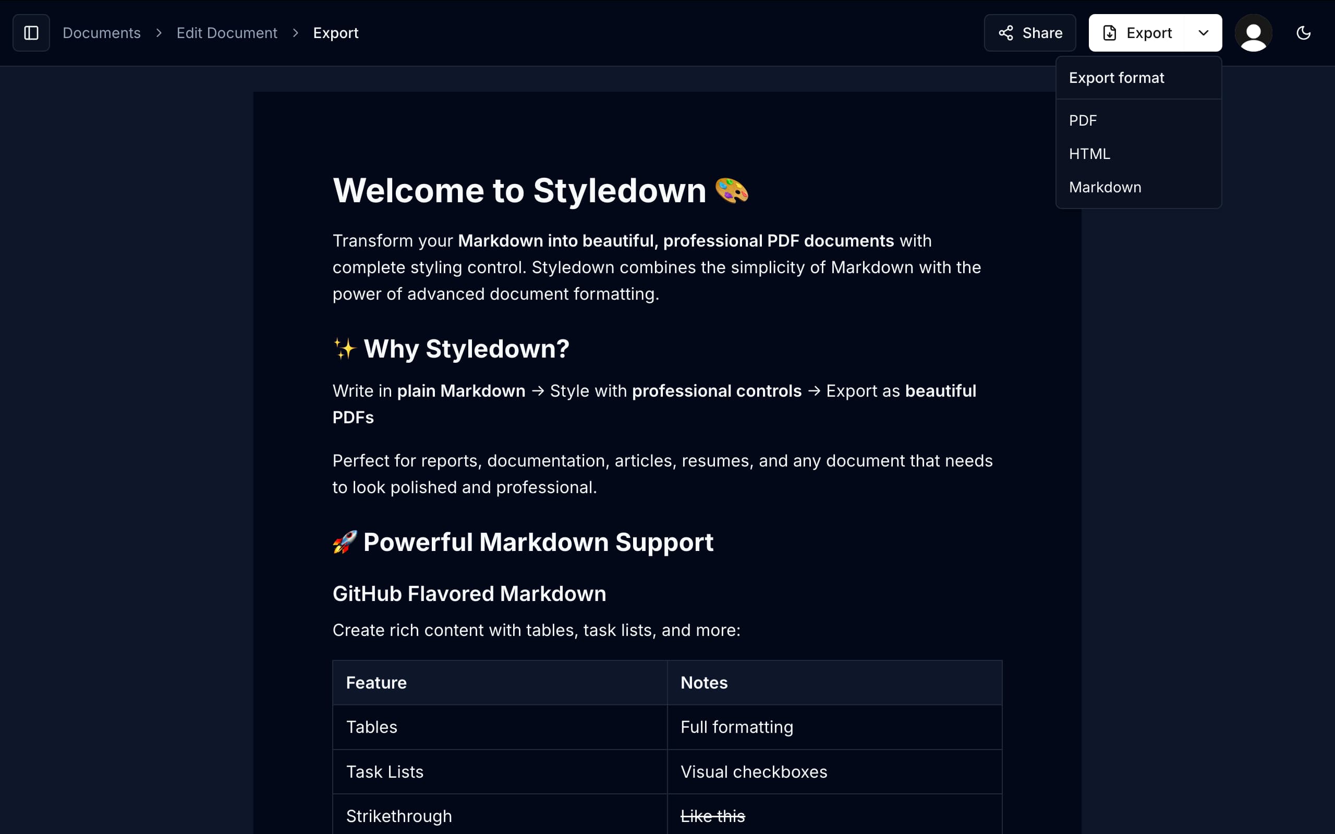Select PDF export format
This screenshot has width=1335, height=834.
(1083, 120)
